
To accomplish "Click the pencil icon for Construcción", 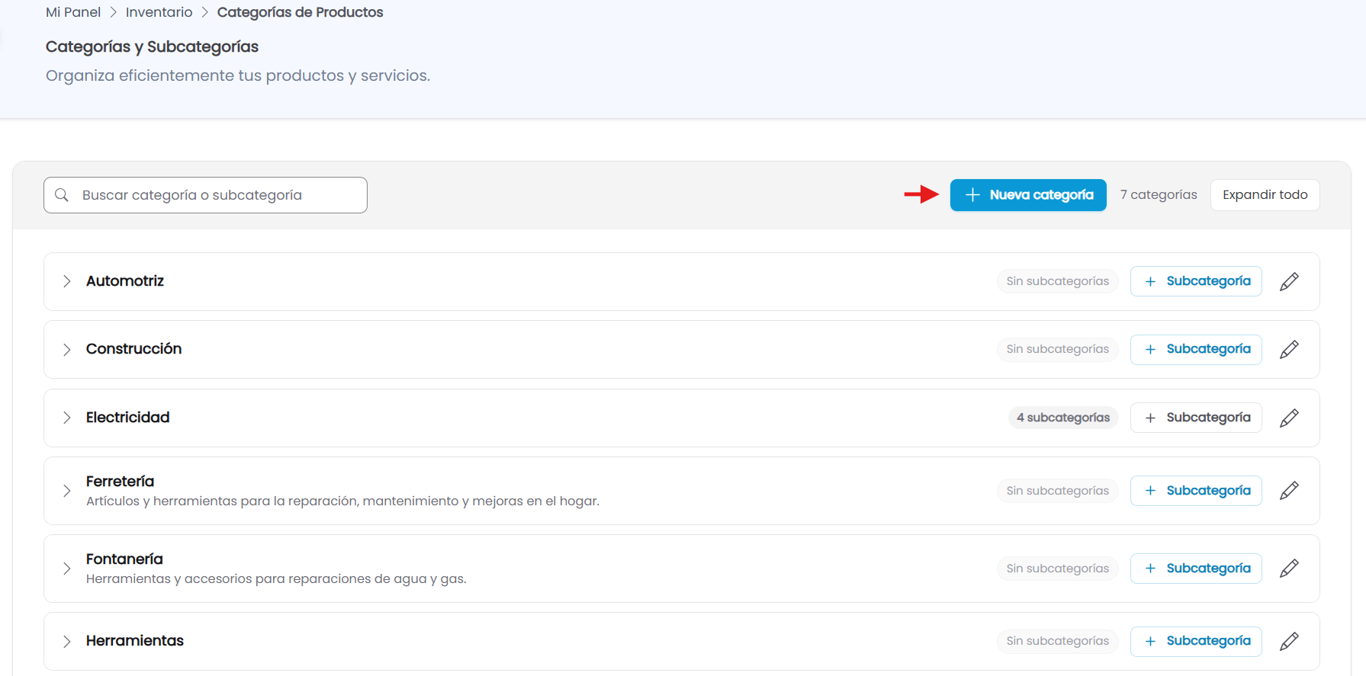I will 1289,349.
